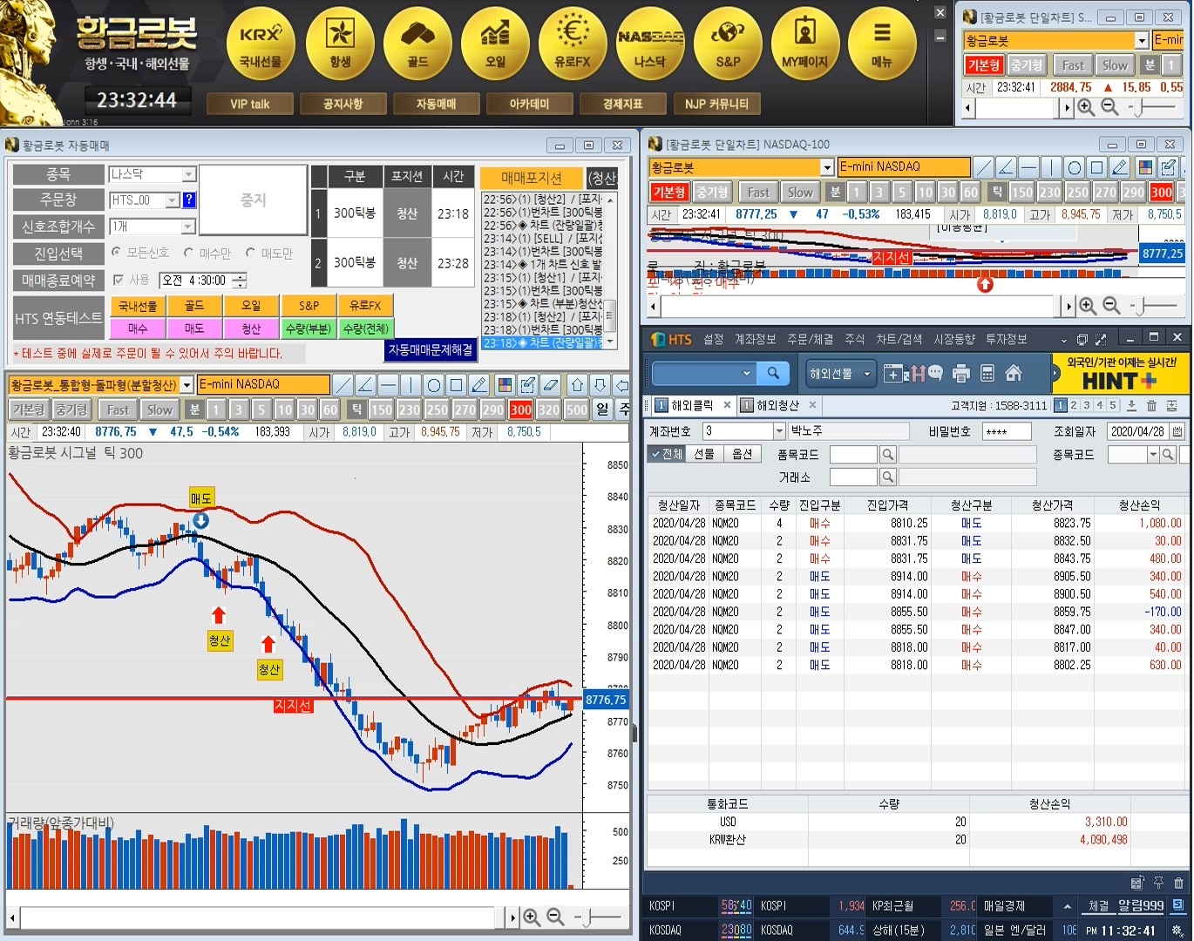The width and height of the screenshot is (1194, 941).
Task: Expand 종목 나스닥 dropdown
Action: [x=188, y=174]
